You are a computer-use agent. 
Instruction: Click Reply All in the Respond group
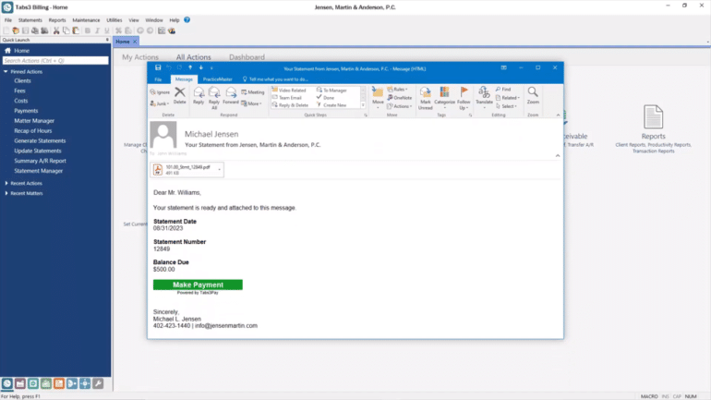click(x=214, y=98)
